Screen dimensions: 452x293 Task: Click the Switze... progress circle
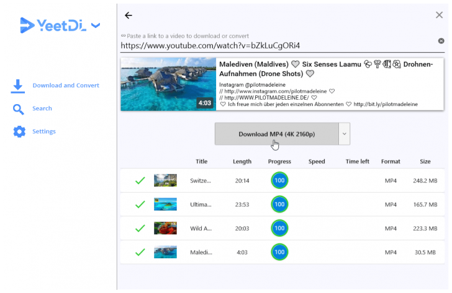(279, 180)
